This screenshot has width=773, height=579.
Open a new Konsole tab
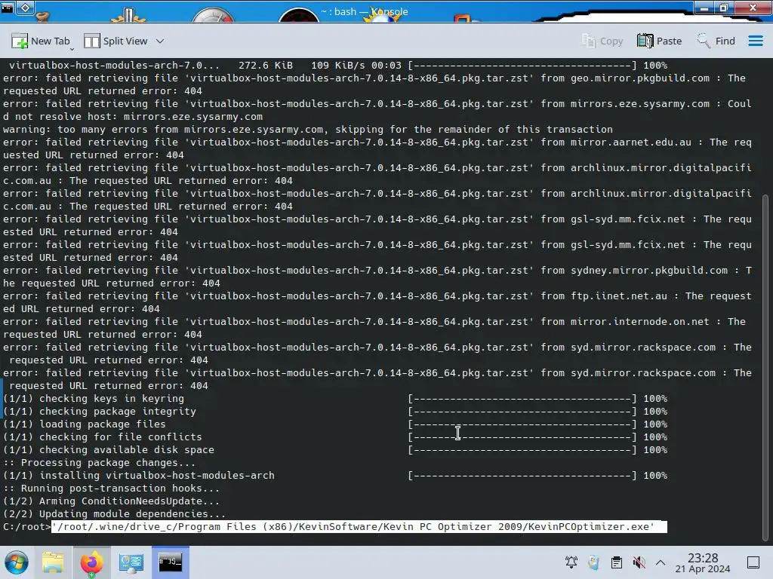pyautogui.click(x=41, y=41)
